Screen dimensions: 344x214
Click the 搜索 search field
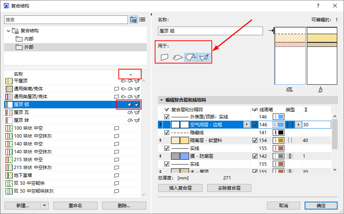click(x=66, y=20)
